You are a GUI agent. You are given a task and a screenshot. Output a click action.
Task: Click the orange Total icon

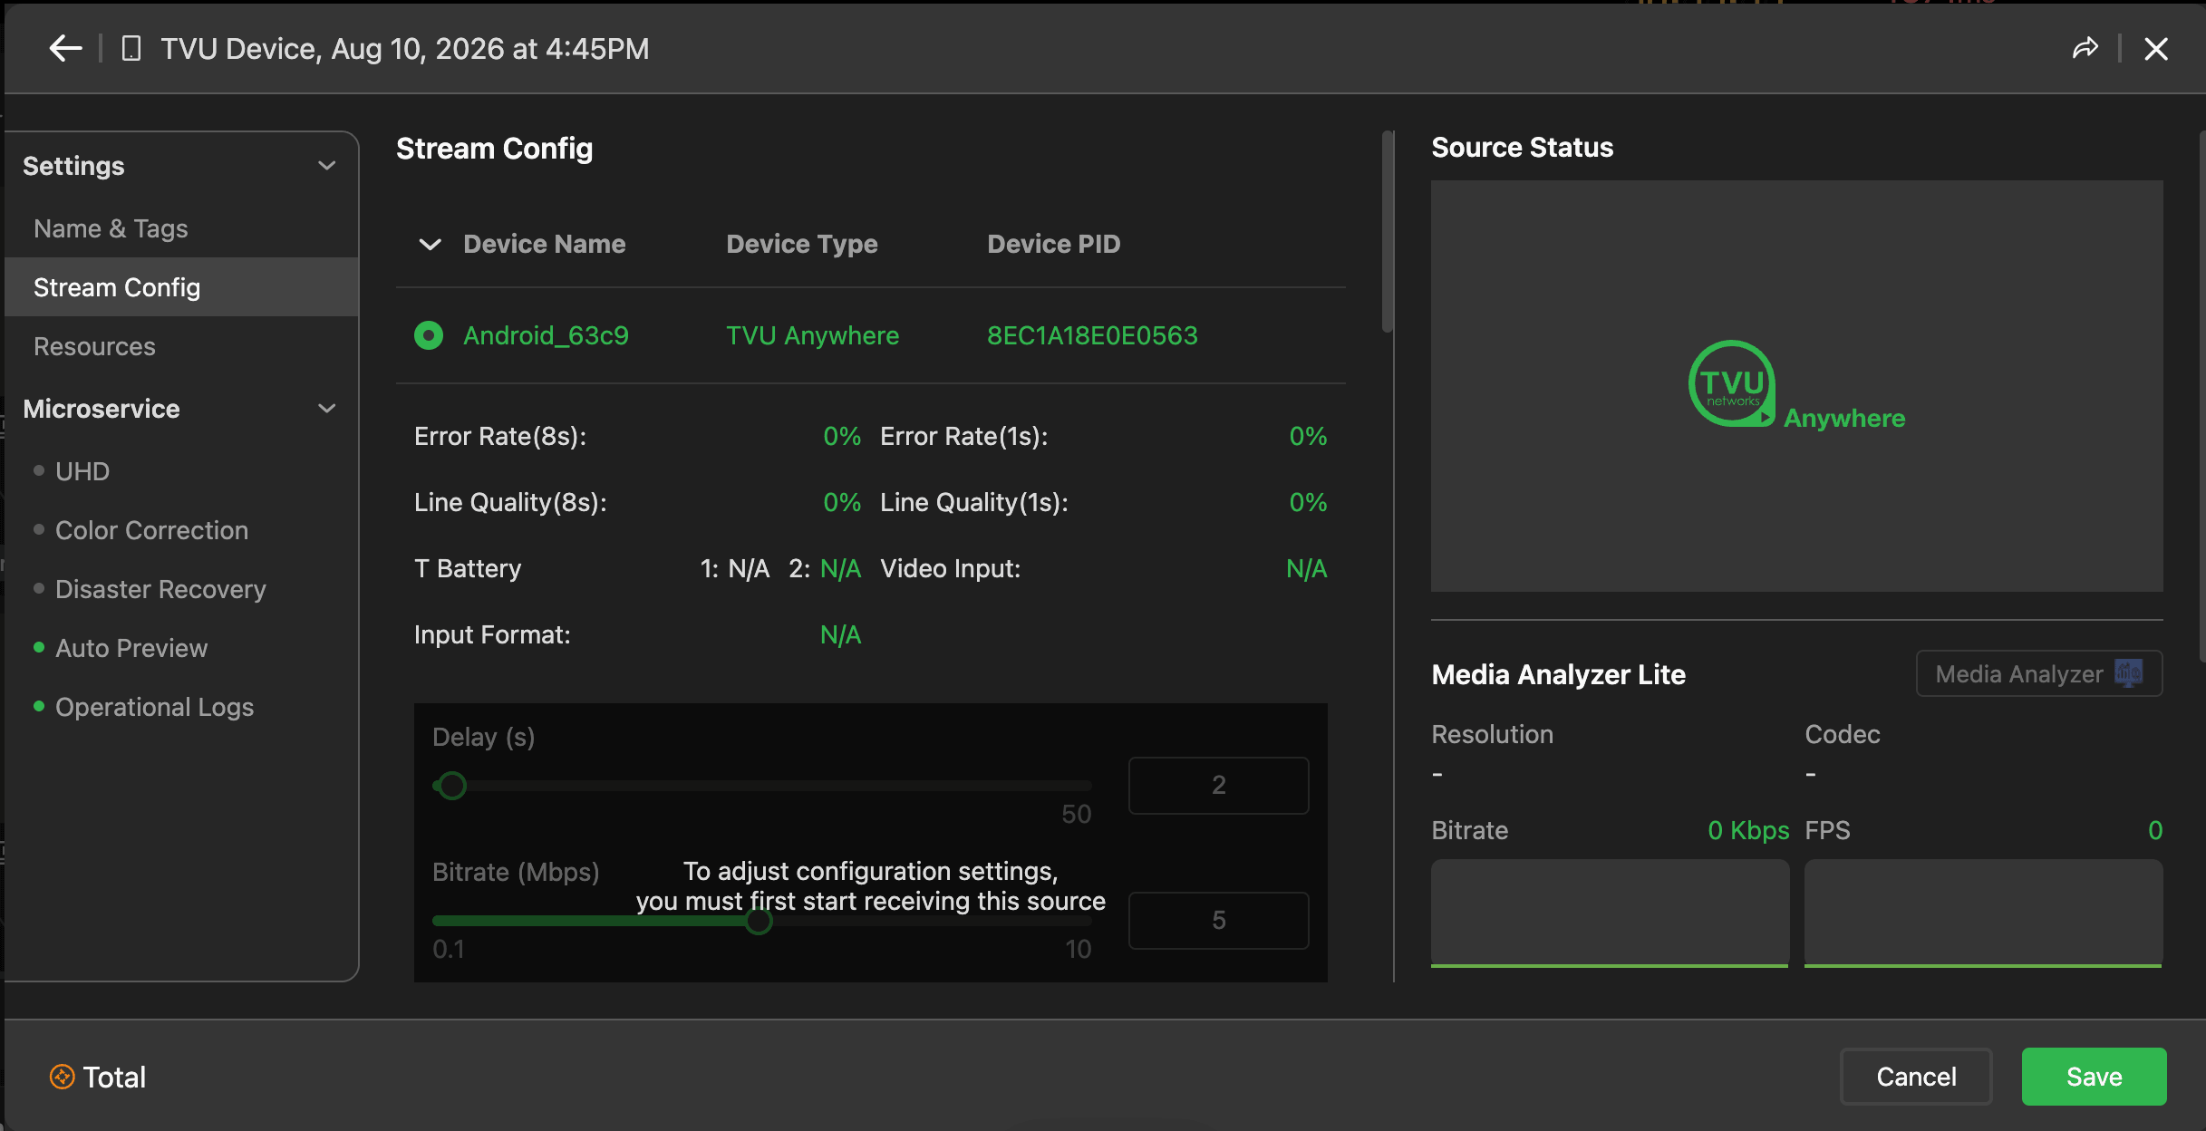pos(62,1077)
